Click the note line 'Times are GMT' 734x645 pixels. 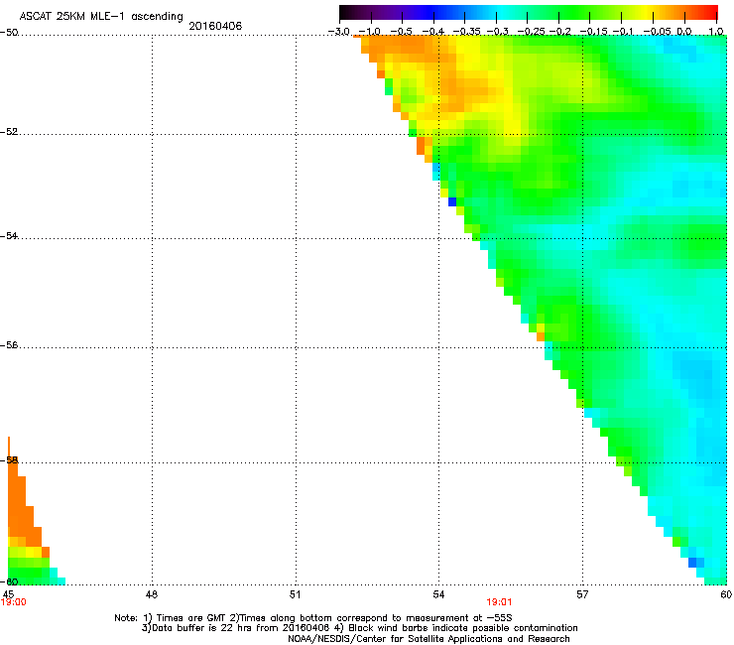coord(190,618)
